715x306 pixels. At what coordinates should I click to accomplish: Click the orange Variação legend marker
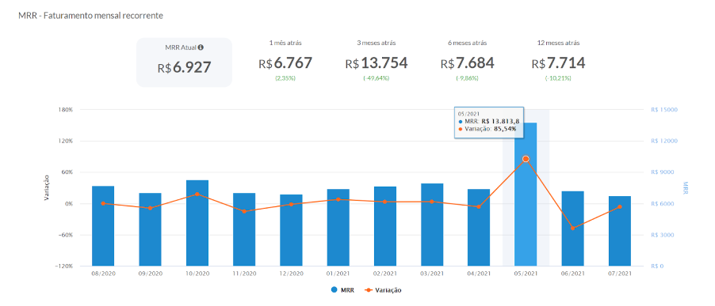369,289
